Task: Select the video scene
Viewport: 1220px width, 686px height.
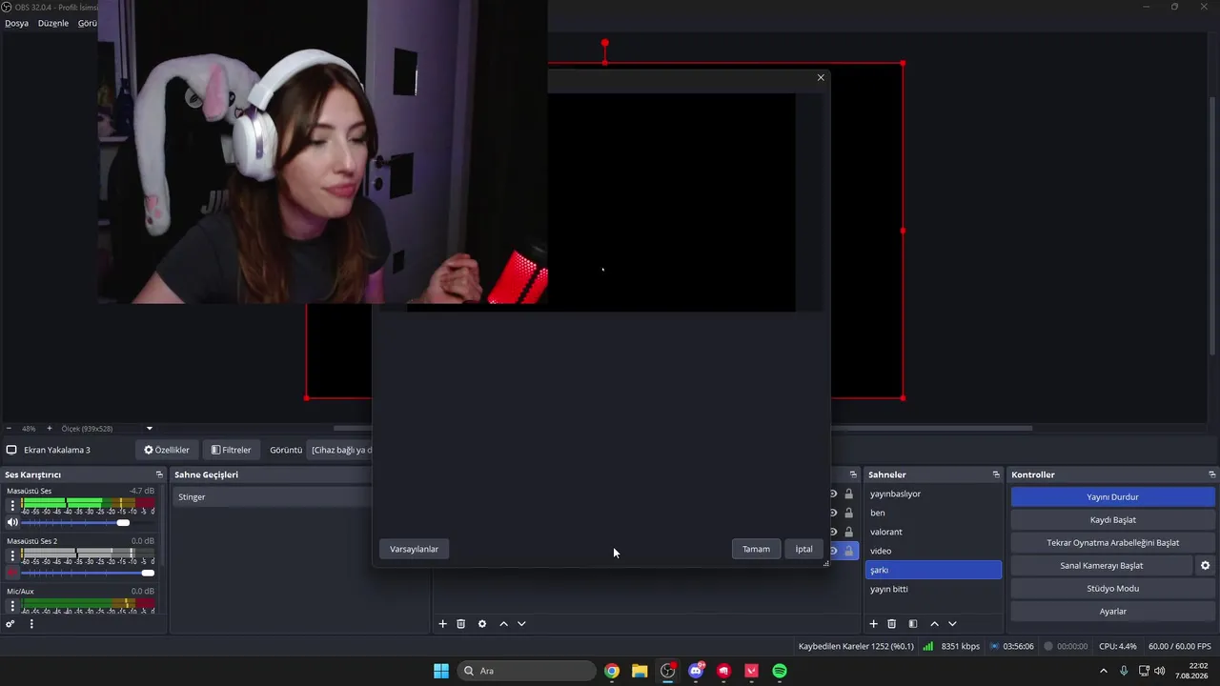Action: 933,551
